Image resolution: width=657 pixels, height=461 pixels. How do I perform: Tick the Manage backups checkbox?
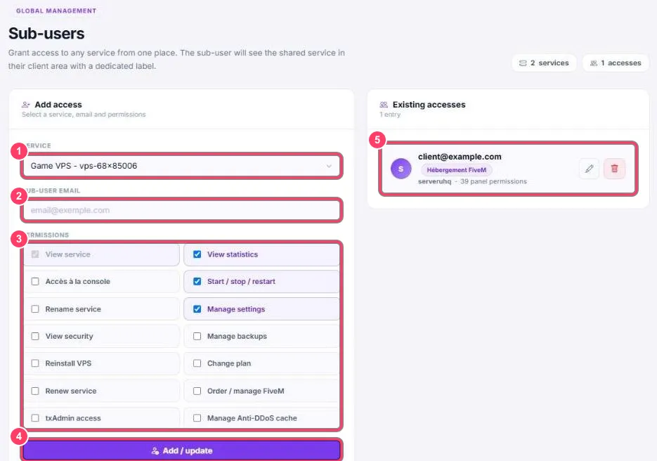(197, 336)
